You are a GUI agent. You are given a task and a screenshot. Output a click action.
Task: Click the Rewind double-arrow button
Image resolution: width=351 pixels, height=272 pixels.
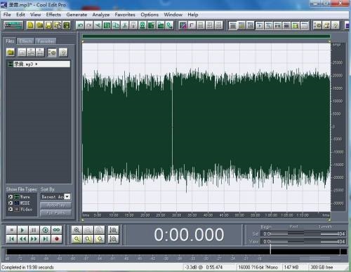pos(22,239)
